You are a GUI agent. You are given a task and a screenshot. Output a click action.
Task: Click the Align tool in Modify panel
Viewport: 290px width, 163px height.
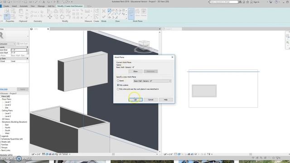49,11
